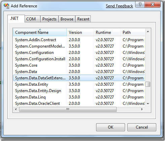Click the horizontal scrollbar thumb
Image resolution: width=165 pixels, height=141 pixels.
point(68,109)
